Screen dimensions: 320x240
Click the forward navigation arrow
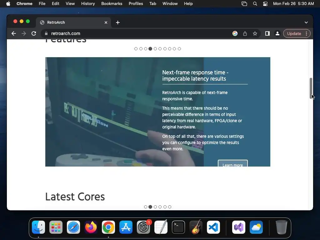tap(24, 33)
